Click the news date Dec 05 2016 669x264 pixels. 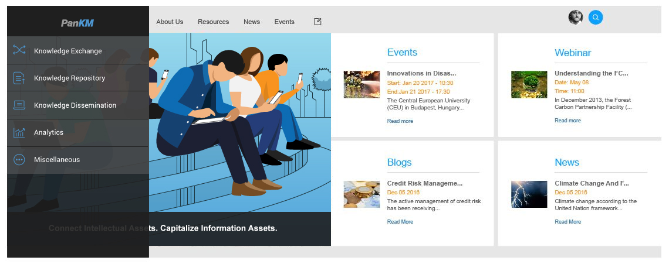571,193
